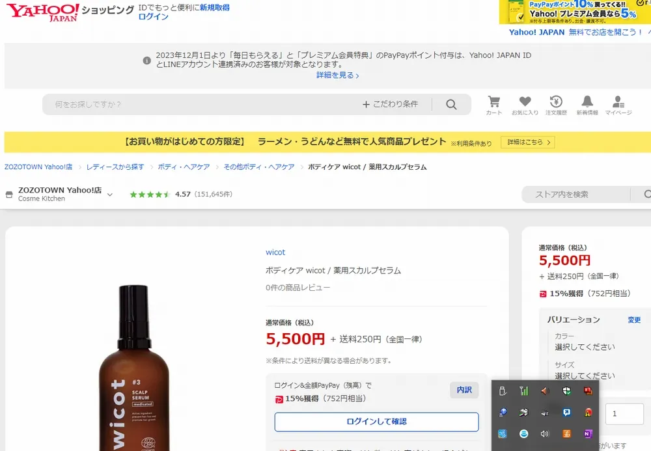Screen dimensions: 651x451
Task: Open ボディ・ヘアケア breadcrumb
Action: pyautogui.click(x=184, y=167)
